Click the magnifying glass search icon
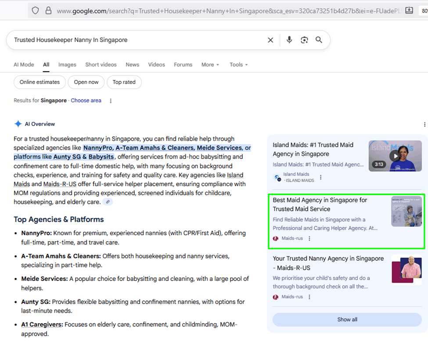Screen dimensions: 428x343 coord(319,40)
